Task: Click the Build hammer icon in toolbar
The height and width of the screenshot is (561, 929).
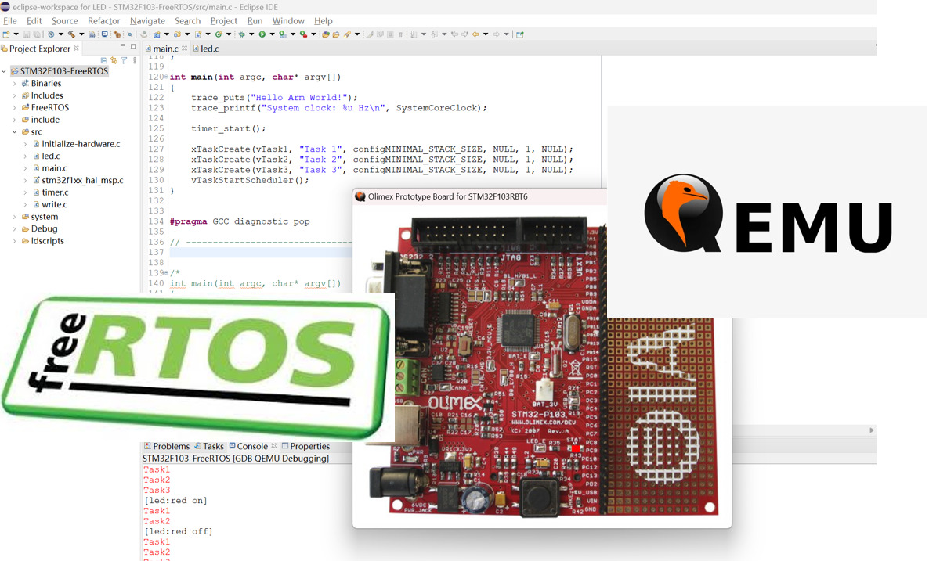Action: tap(71, 34)
